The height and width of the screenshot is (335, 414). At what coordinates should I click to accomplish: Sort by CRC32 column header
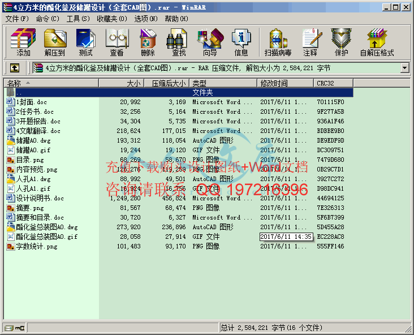point(334,83)
